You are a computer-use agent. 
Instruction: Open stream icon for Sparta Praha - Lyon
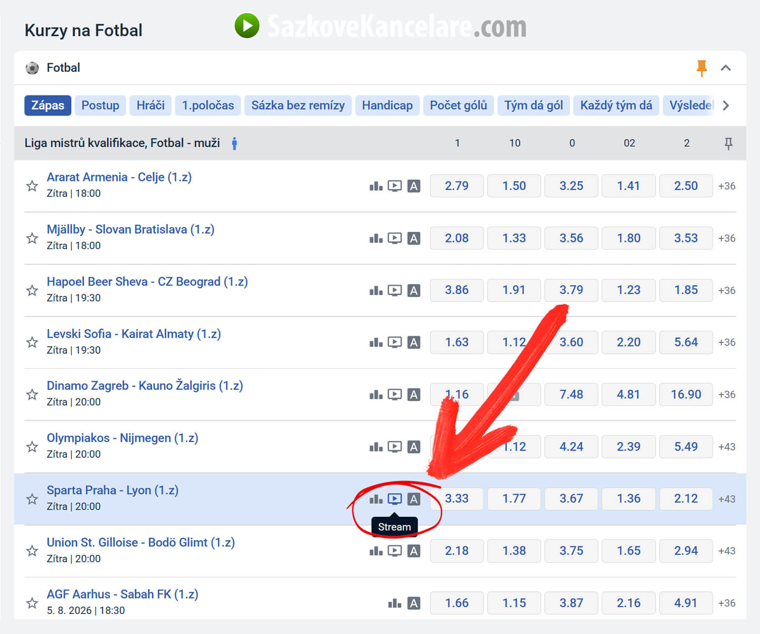tap(395, 498)
